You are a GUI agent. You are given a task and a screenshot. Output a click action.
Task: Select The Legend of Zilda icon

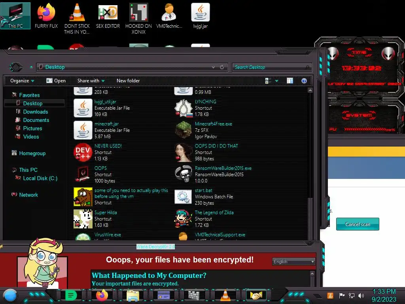click(x=184, y=219)
